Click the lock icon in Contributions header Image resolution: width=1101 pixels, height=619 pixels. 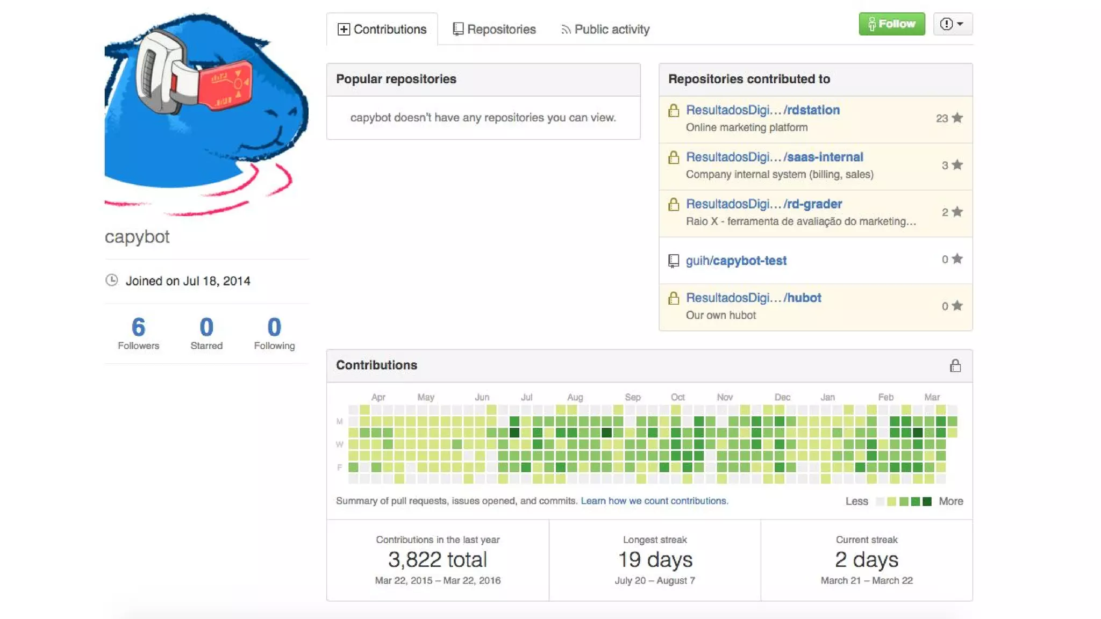[x=955, y=366]
